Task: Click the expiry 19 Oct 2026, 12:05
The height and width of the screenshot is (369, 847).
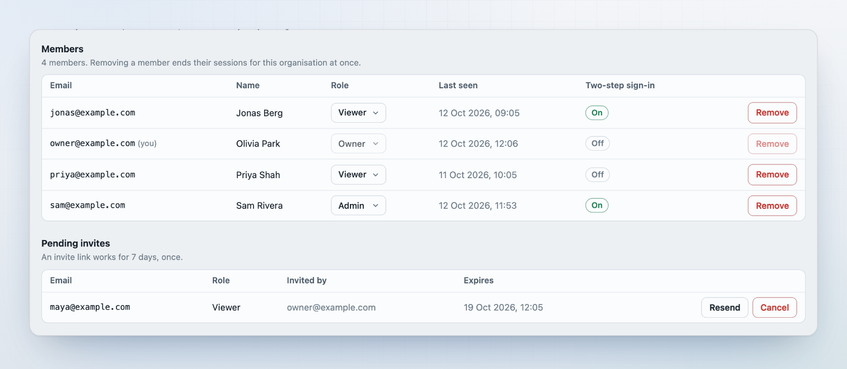Action: [x=503, y=308]
